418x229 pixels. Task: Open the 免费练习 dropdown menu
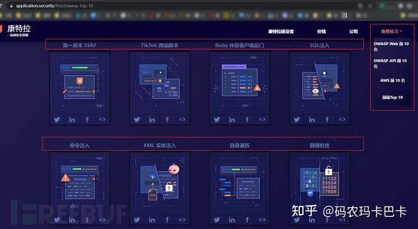pos(391,32)
